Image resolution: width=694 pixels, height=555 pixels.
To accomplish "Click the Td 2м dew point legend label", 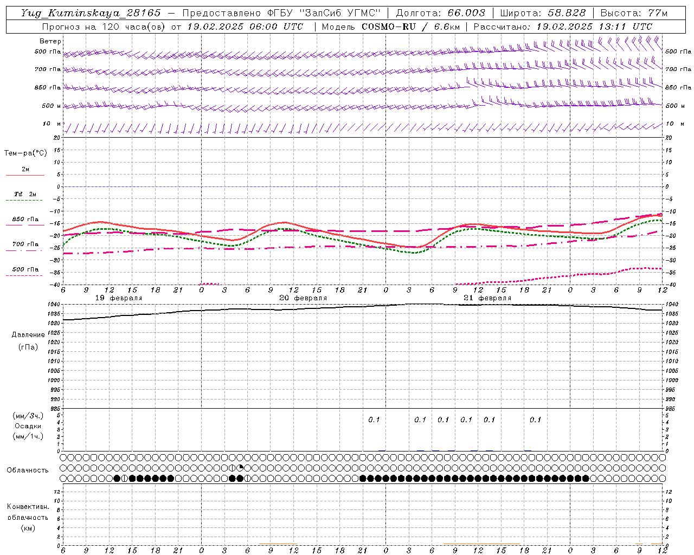I will tap(25, 194).
